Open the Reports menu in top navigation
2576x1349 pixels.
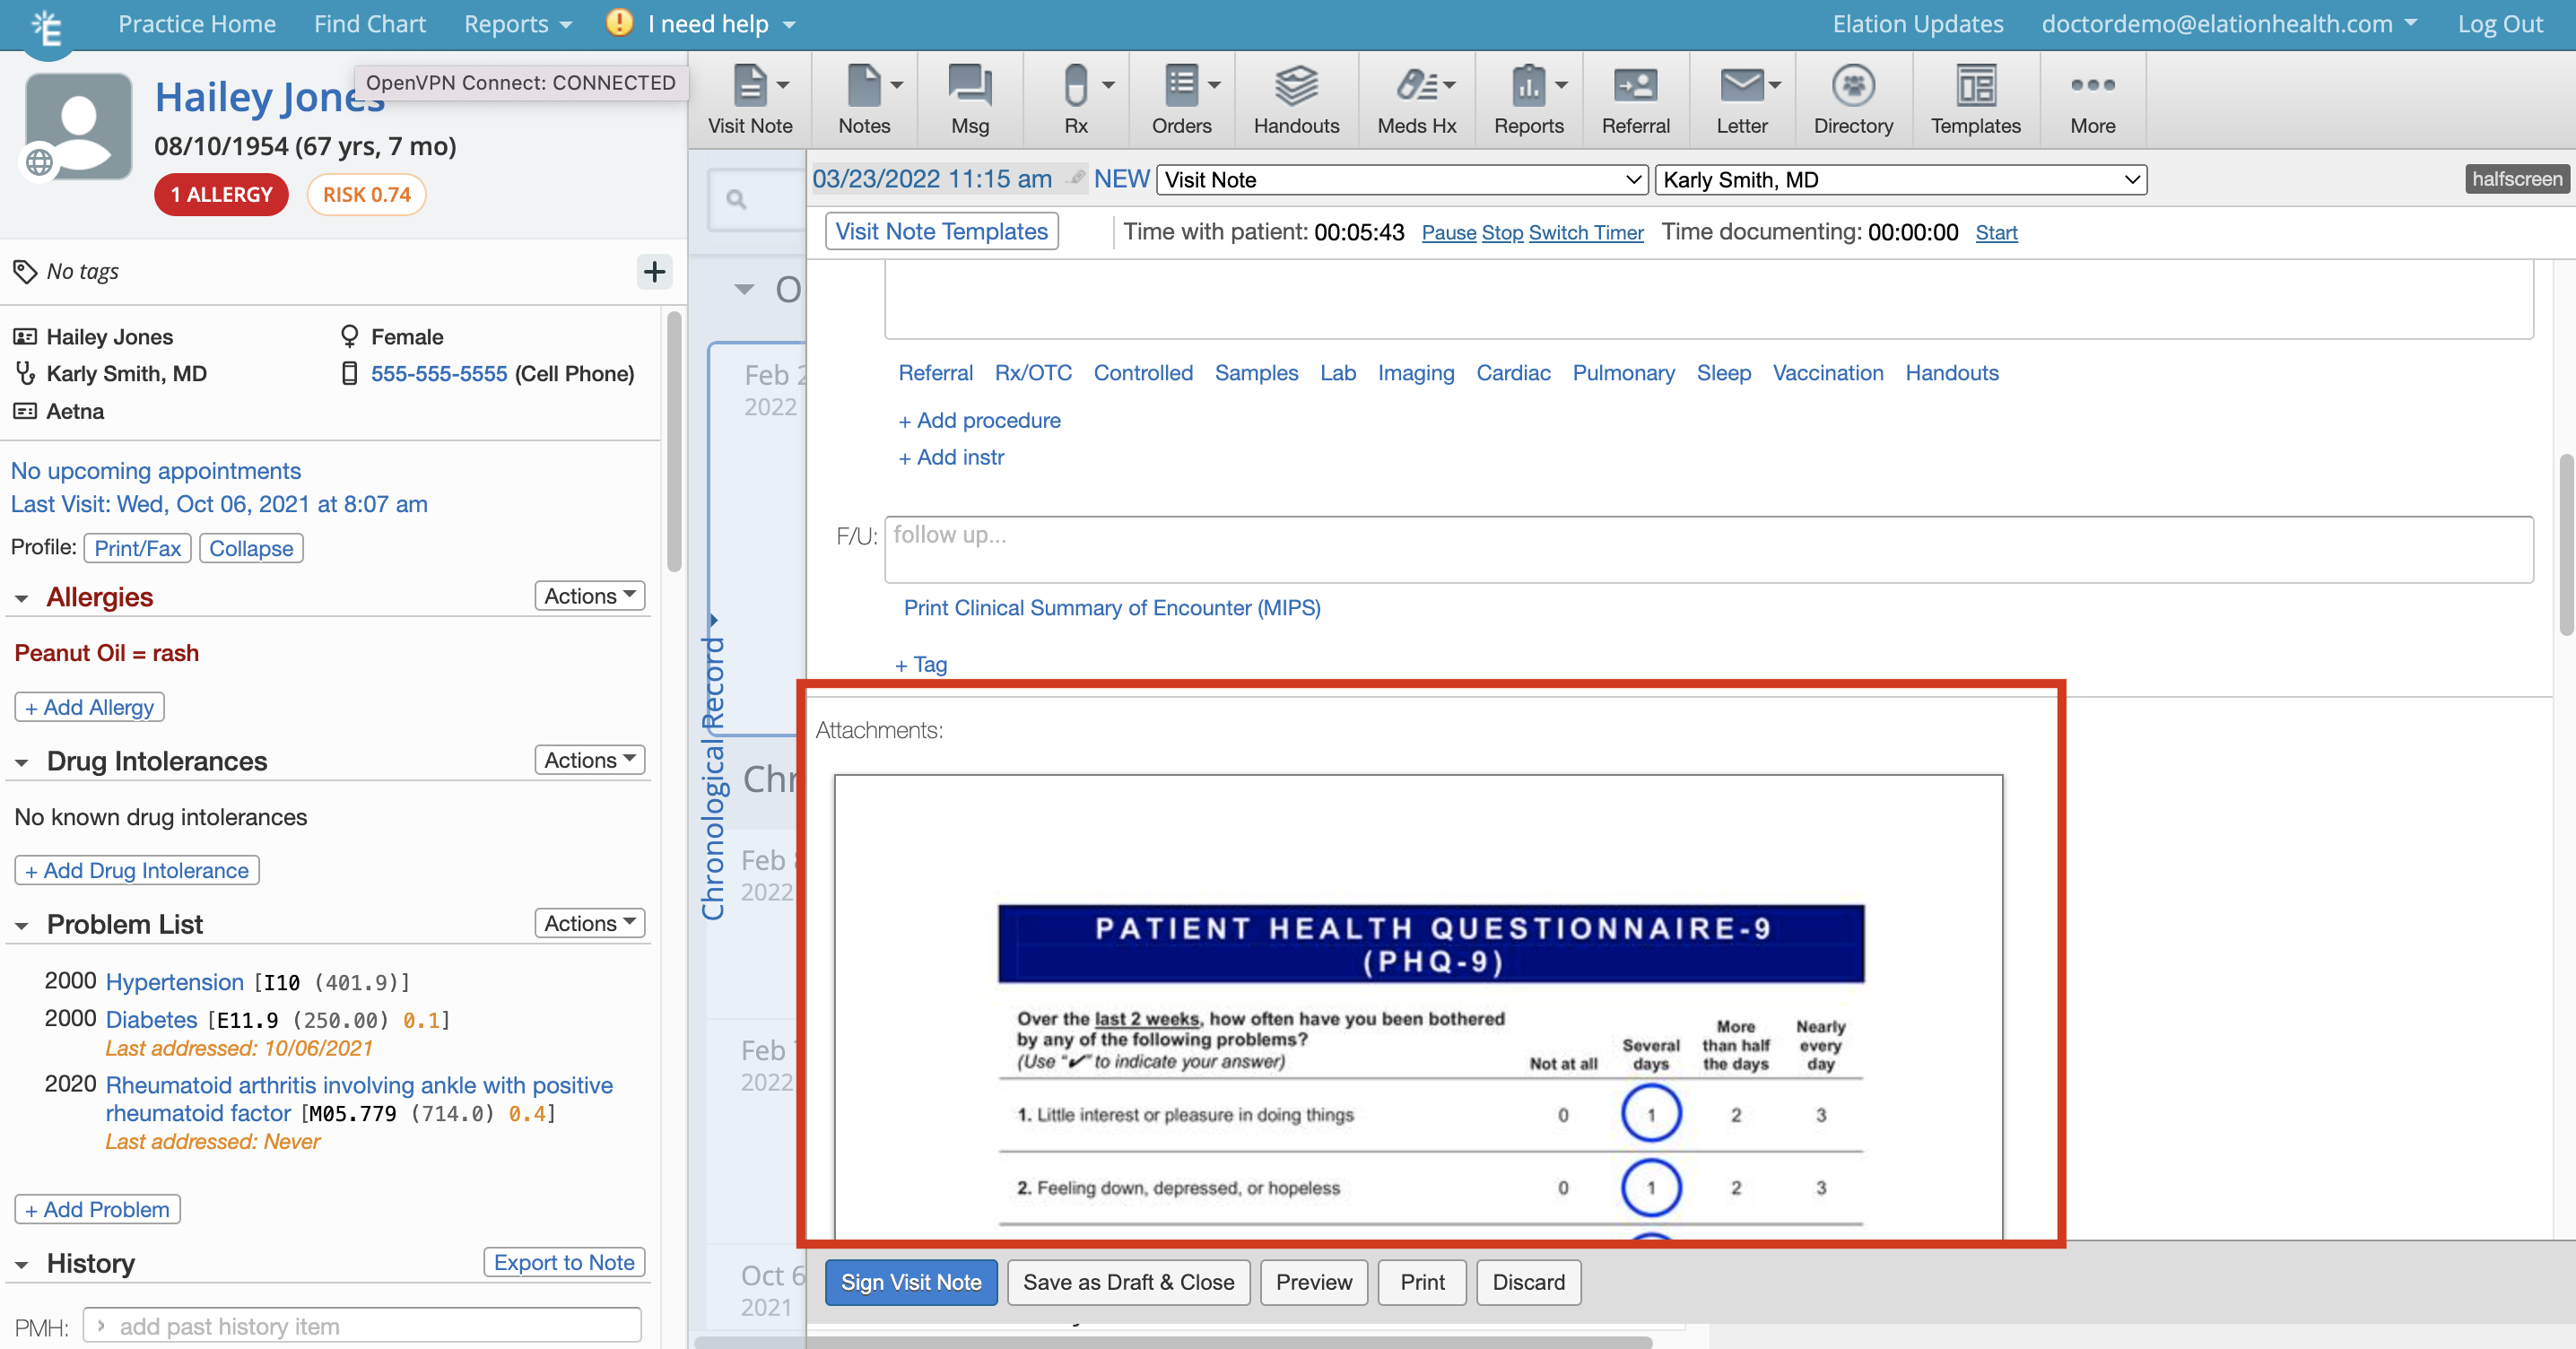pos(517,24)
